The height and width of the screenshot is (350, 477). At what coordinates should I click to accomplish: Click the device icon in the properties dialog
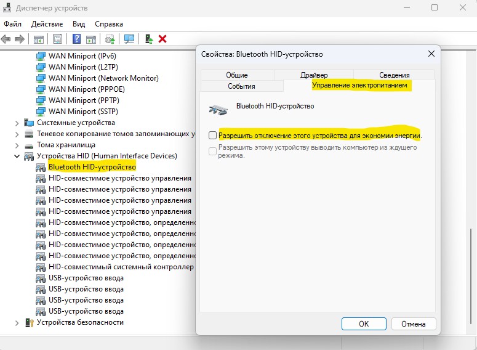pyautogui.click(x=218, y=110)
